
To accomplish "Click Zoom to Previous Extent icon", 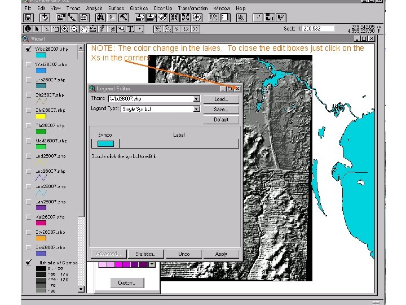I will [197, 18].
